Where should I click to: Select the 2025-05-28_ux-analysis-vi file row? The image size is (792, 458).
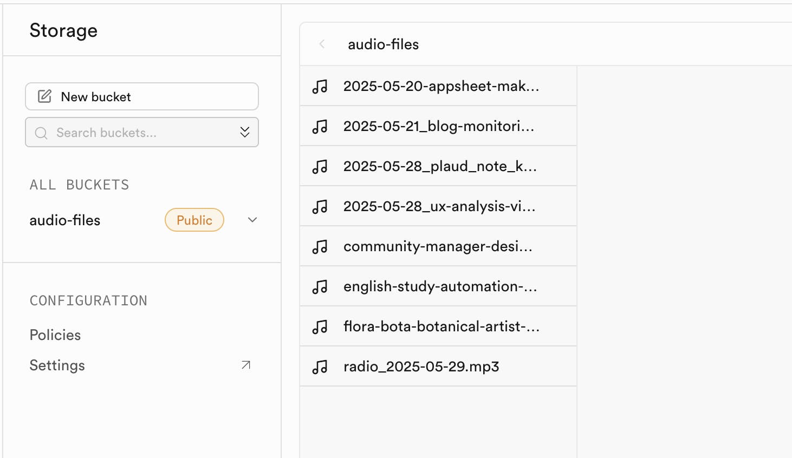pyautogui.click(x=439, y=206)
